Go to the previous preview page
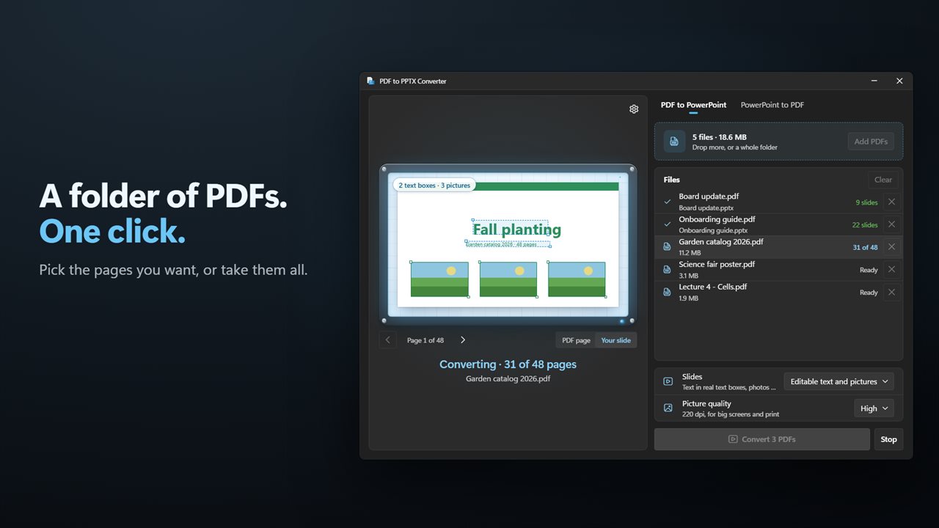The image size is (939, 528). click(x=388, y=340)
